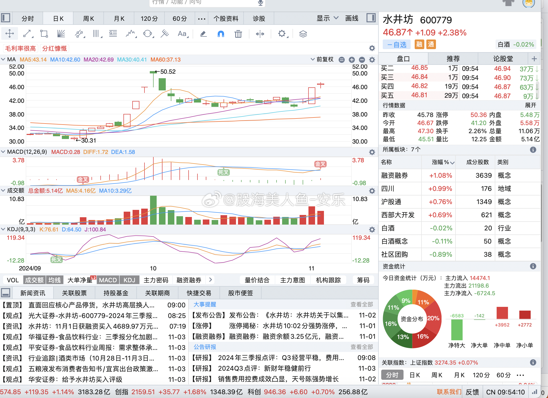Image resolution: width=548 pixels, height=398 pixels.
Task: Click info icon beside 所属板块
Action: (533, 150)
